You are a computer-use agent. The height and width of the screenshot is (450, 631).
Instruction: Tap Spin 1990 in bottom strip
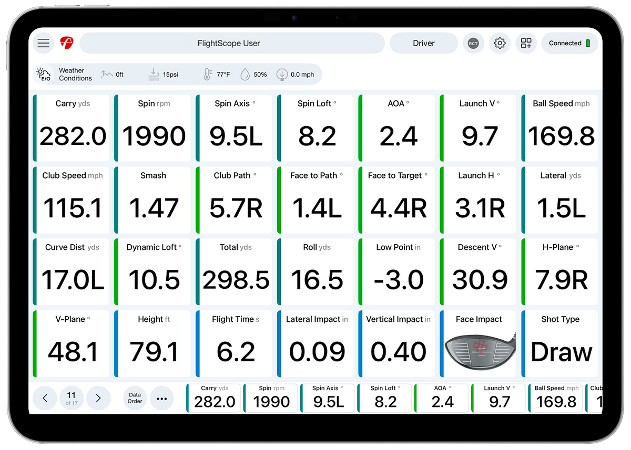[270, 398]
